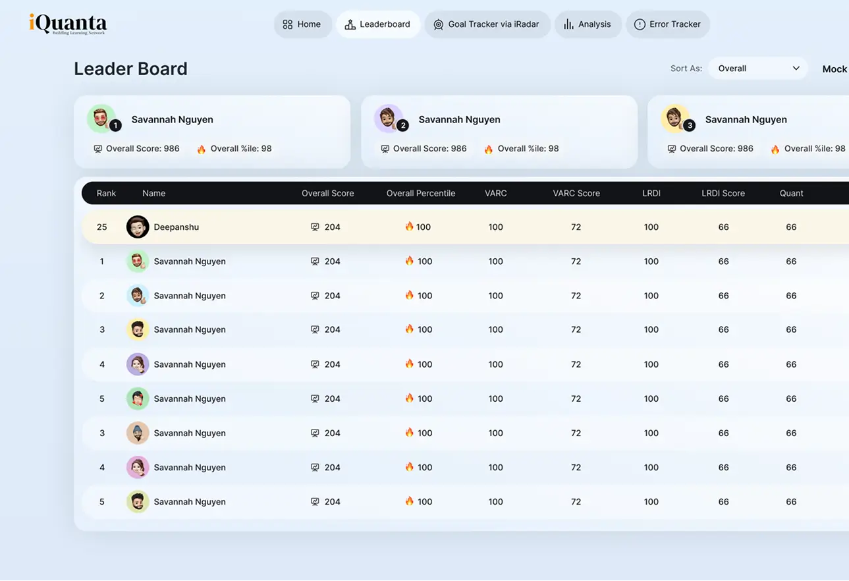Image resolution: width=849 pixels, height=581 pixels.
Task: Click the VARC column header
Action: click(495, 193)
